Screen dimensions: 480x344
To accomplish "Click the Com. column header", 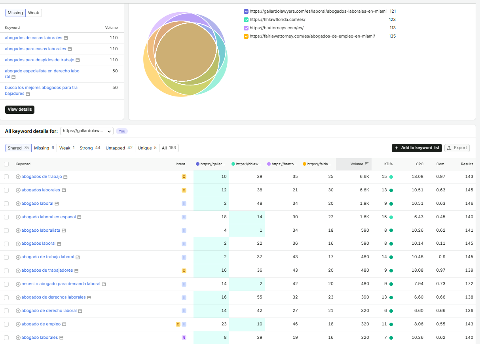I will pyautogui.click(x=441, y=164).
